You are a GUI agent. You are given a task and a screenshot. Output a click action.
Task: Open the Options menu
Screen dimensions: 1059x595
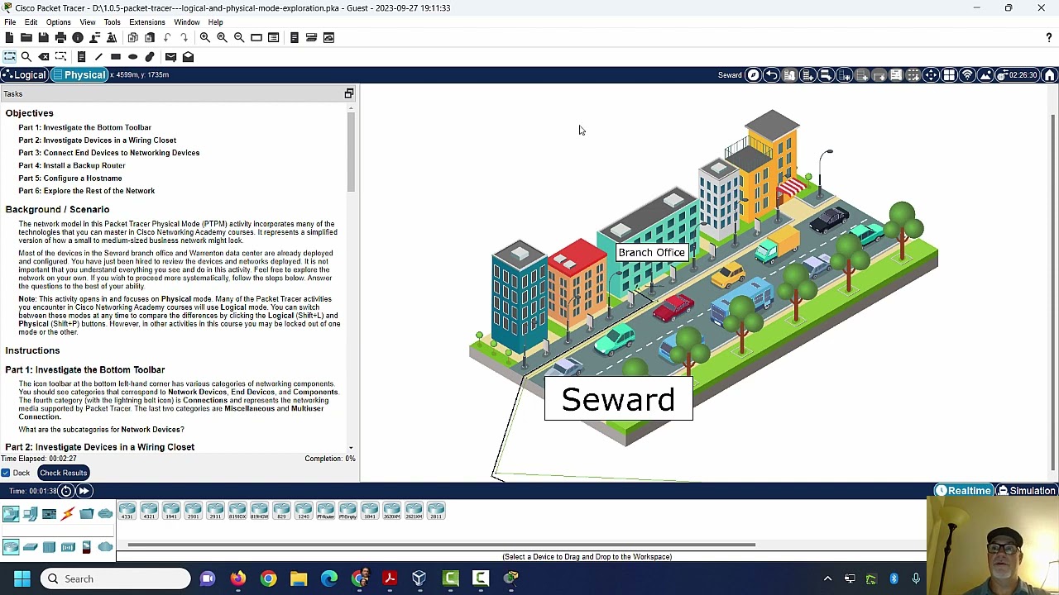(x=58, y=22)
